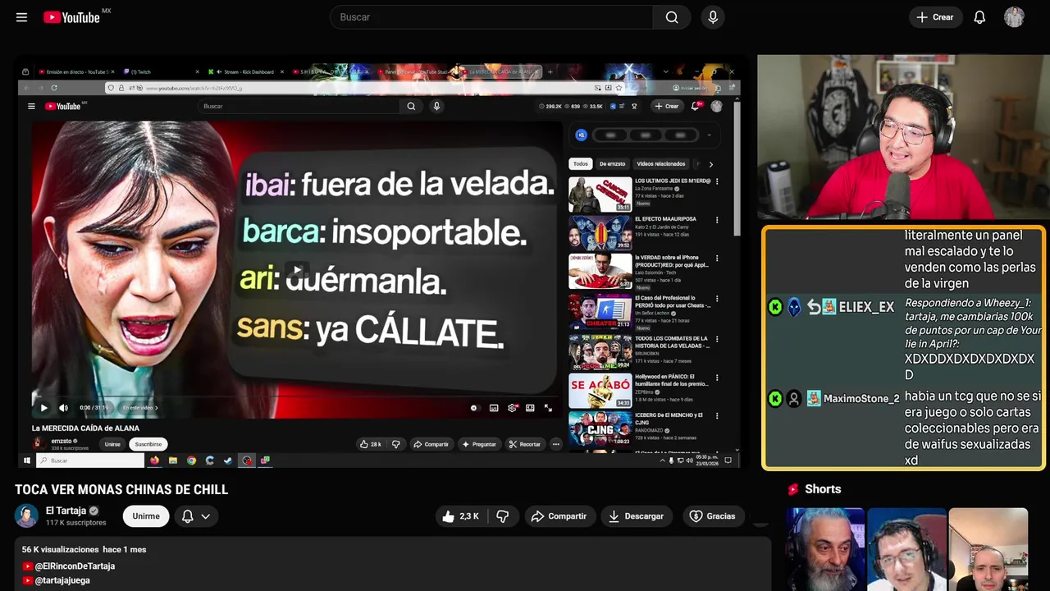This screenshot has height=591, width=1050.
Task: Enter fullscreen on the ALANA player
Action: pos(548,408)
